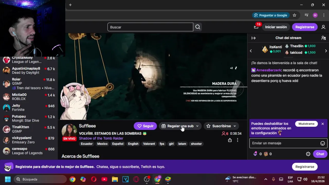Show next leaderboard gifters
The width and height of the screenshot is (329, 185).
tap(326, 51)
